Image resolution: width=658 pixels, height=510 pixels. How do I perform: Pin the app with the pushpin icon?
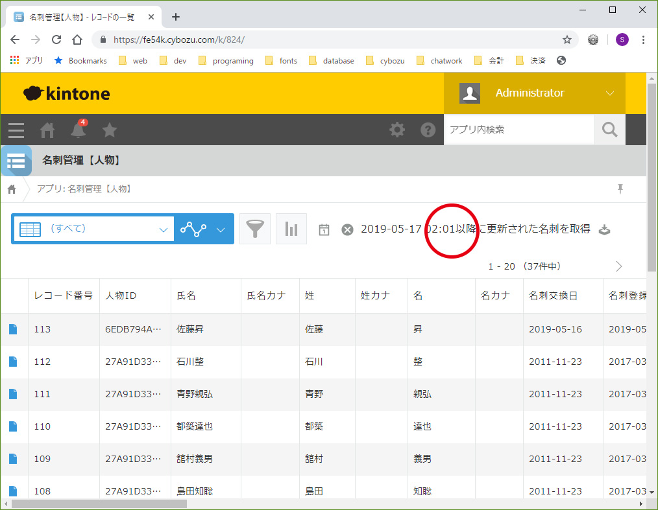tap(620, 189)
